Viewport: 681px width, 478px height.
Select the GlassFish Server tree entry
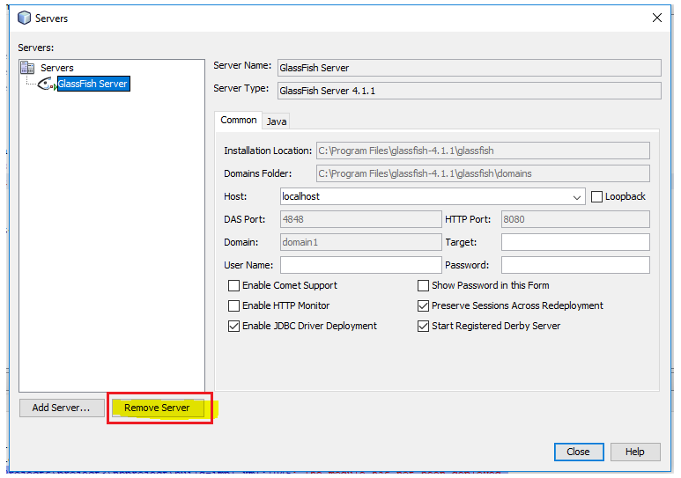tap(93, 84)
